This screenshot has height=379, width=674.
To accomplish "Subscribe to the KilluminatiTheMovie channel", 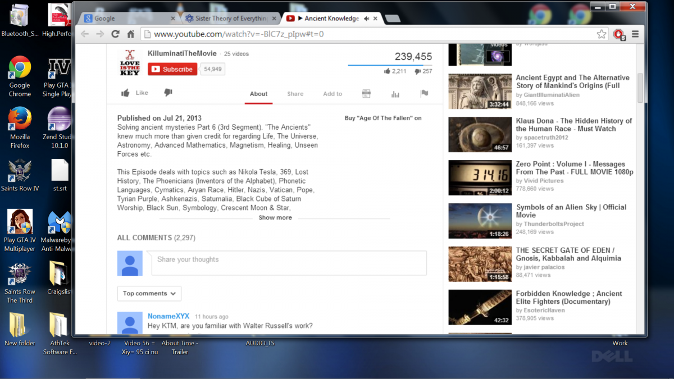I will coord(172,69).
